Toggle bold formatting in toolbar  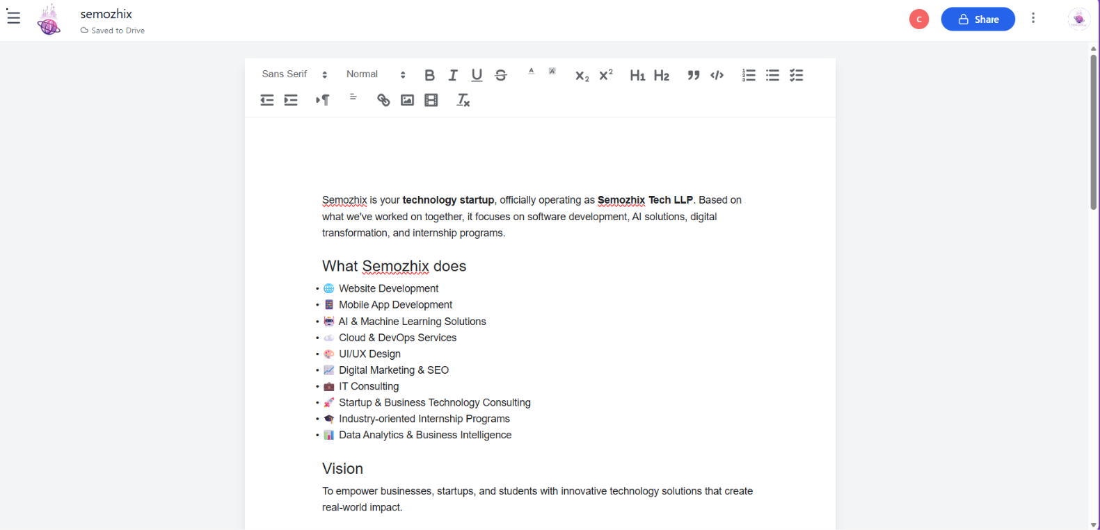tap(429, 75)
